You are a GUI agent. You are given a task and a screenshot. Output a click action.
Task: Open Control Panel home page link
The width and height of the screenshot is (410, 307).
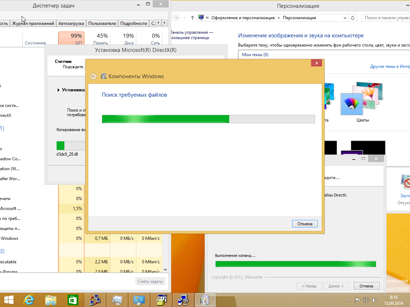coord(192,35)
